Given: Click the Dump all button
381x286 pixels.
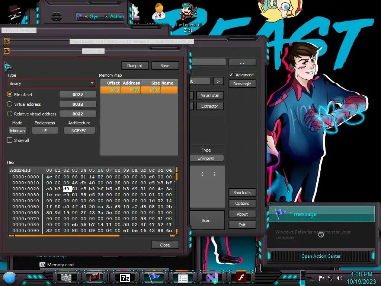Looking at the screenshot, I should pyautogui.click(x=135, y=66).
